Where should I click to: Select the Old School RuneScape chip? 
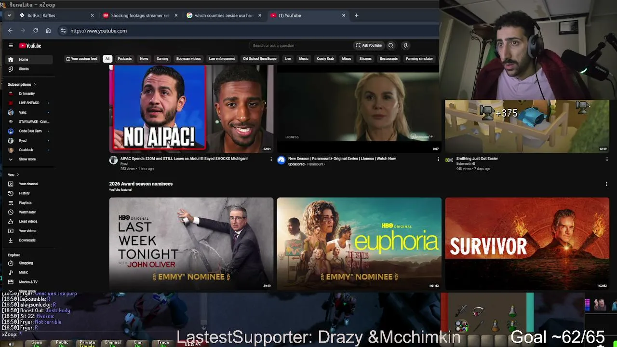[260, 59]
